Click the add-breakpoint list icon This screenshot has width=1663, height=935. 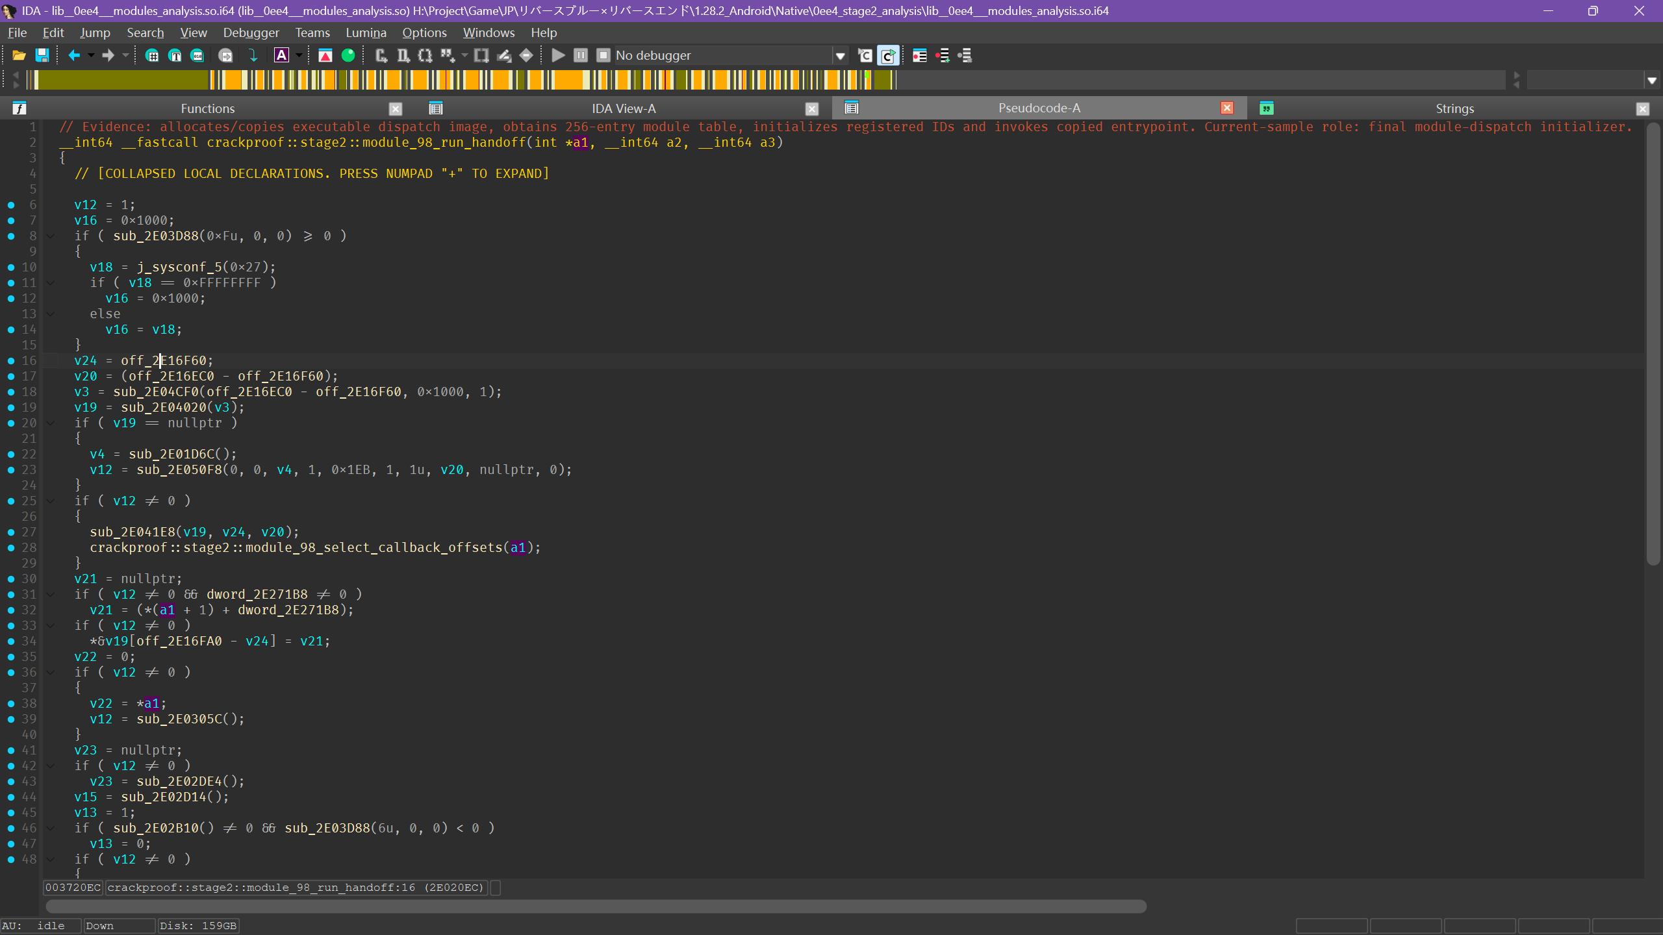pos(942,56)
